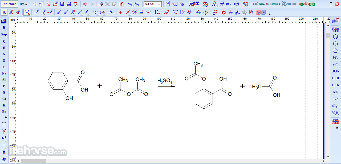Run 3D Structure Optimization icon
Image resolution: width=341 pixels, height=164 pixels.
pyautogui.click(x=237, y=12)
